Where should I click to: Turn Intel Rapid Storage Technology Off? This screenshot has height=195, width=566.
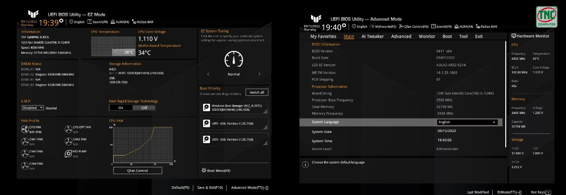[144, 107]
